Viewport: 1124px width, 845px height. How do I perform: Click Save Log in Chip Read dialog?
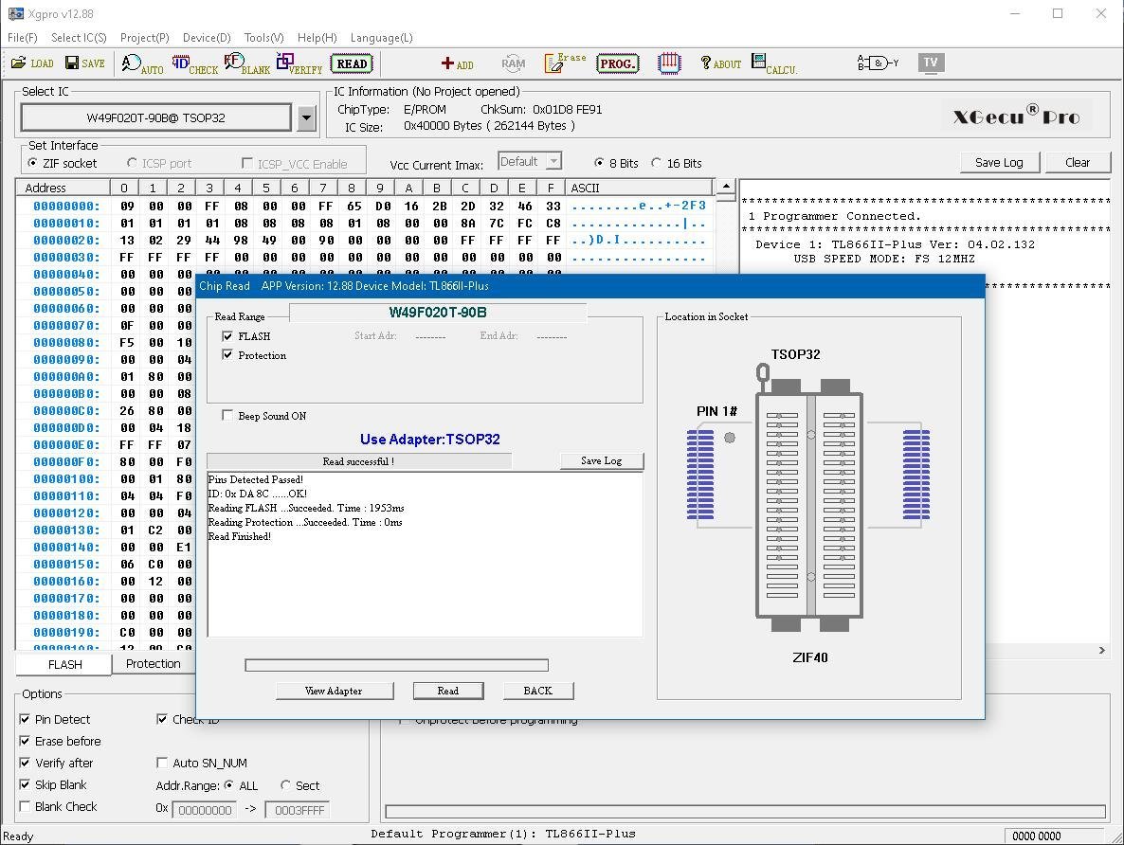(x=602, y=460)
